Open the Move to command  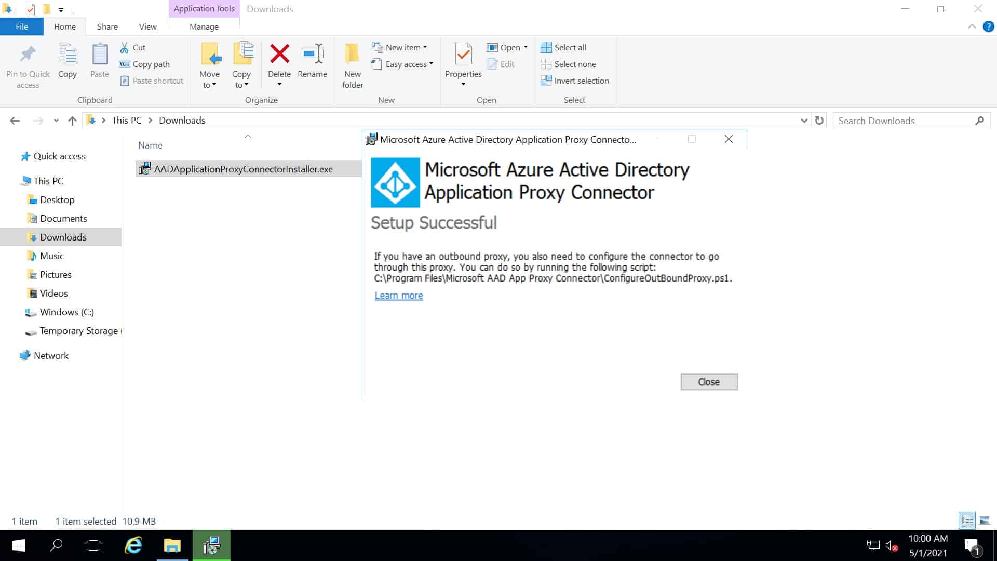coord(210,65)
